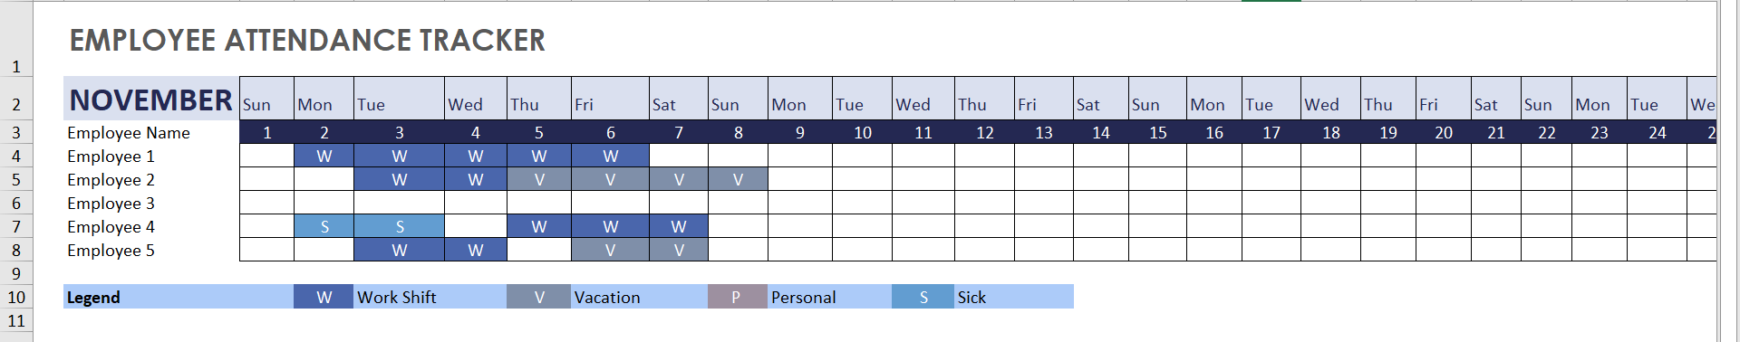Image resolution: width=1740 pixels, height=342 pixels.
Task: Select Employee 4's W cell on Thursday 5
Action: [x=539, y=227]
